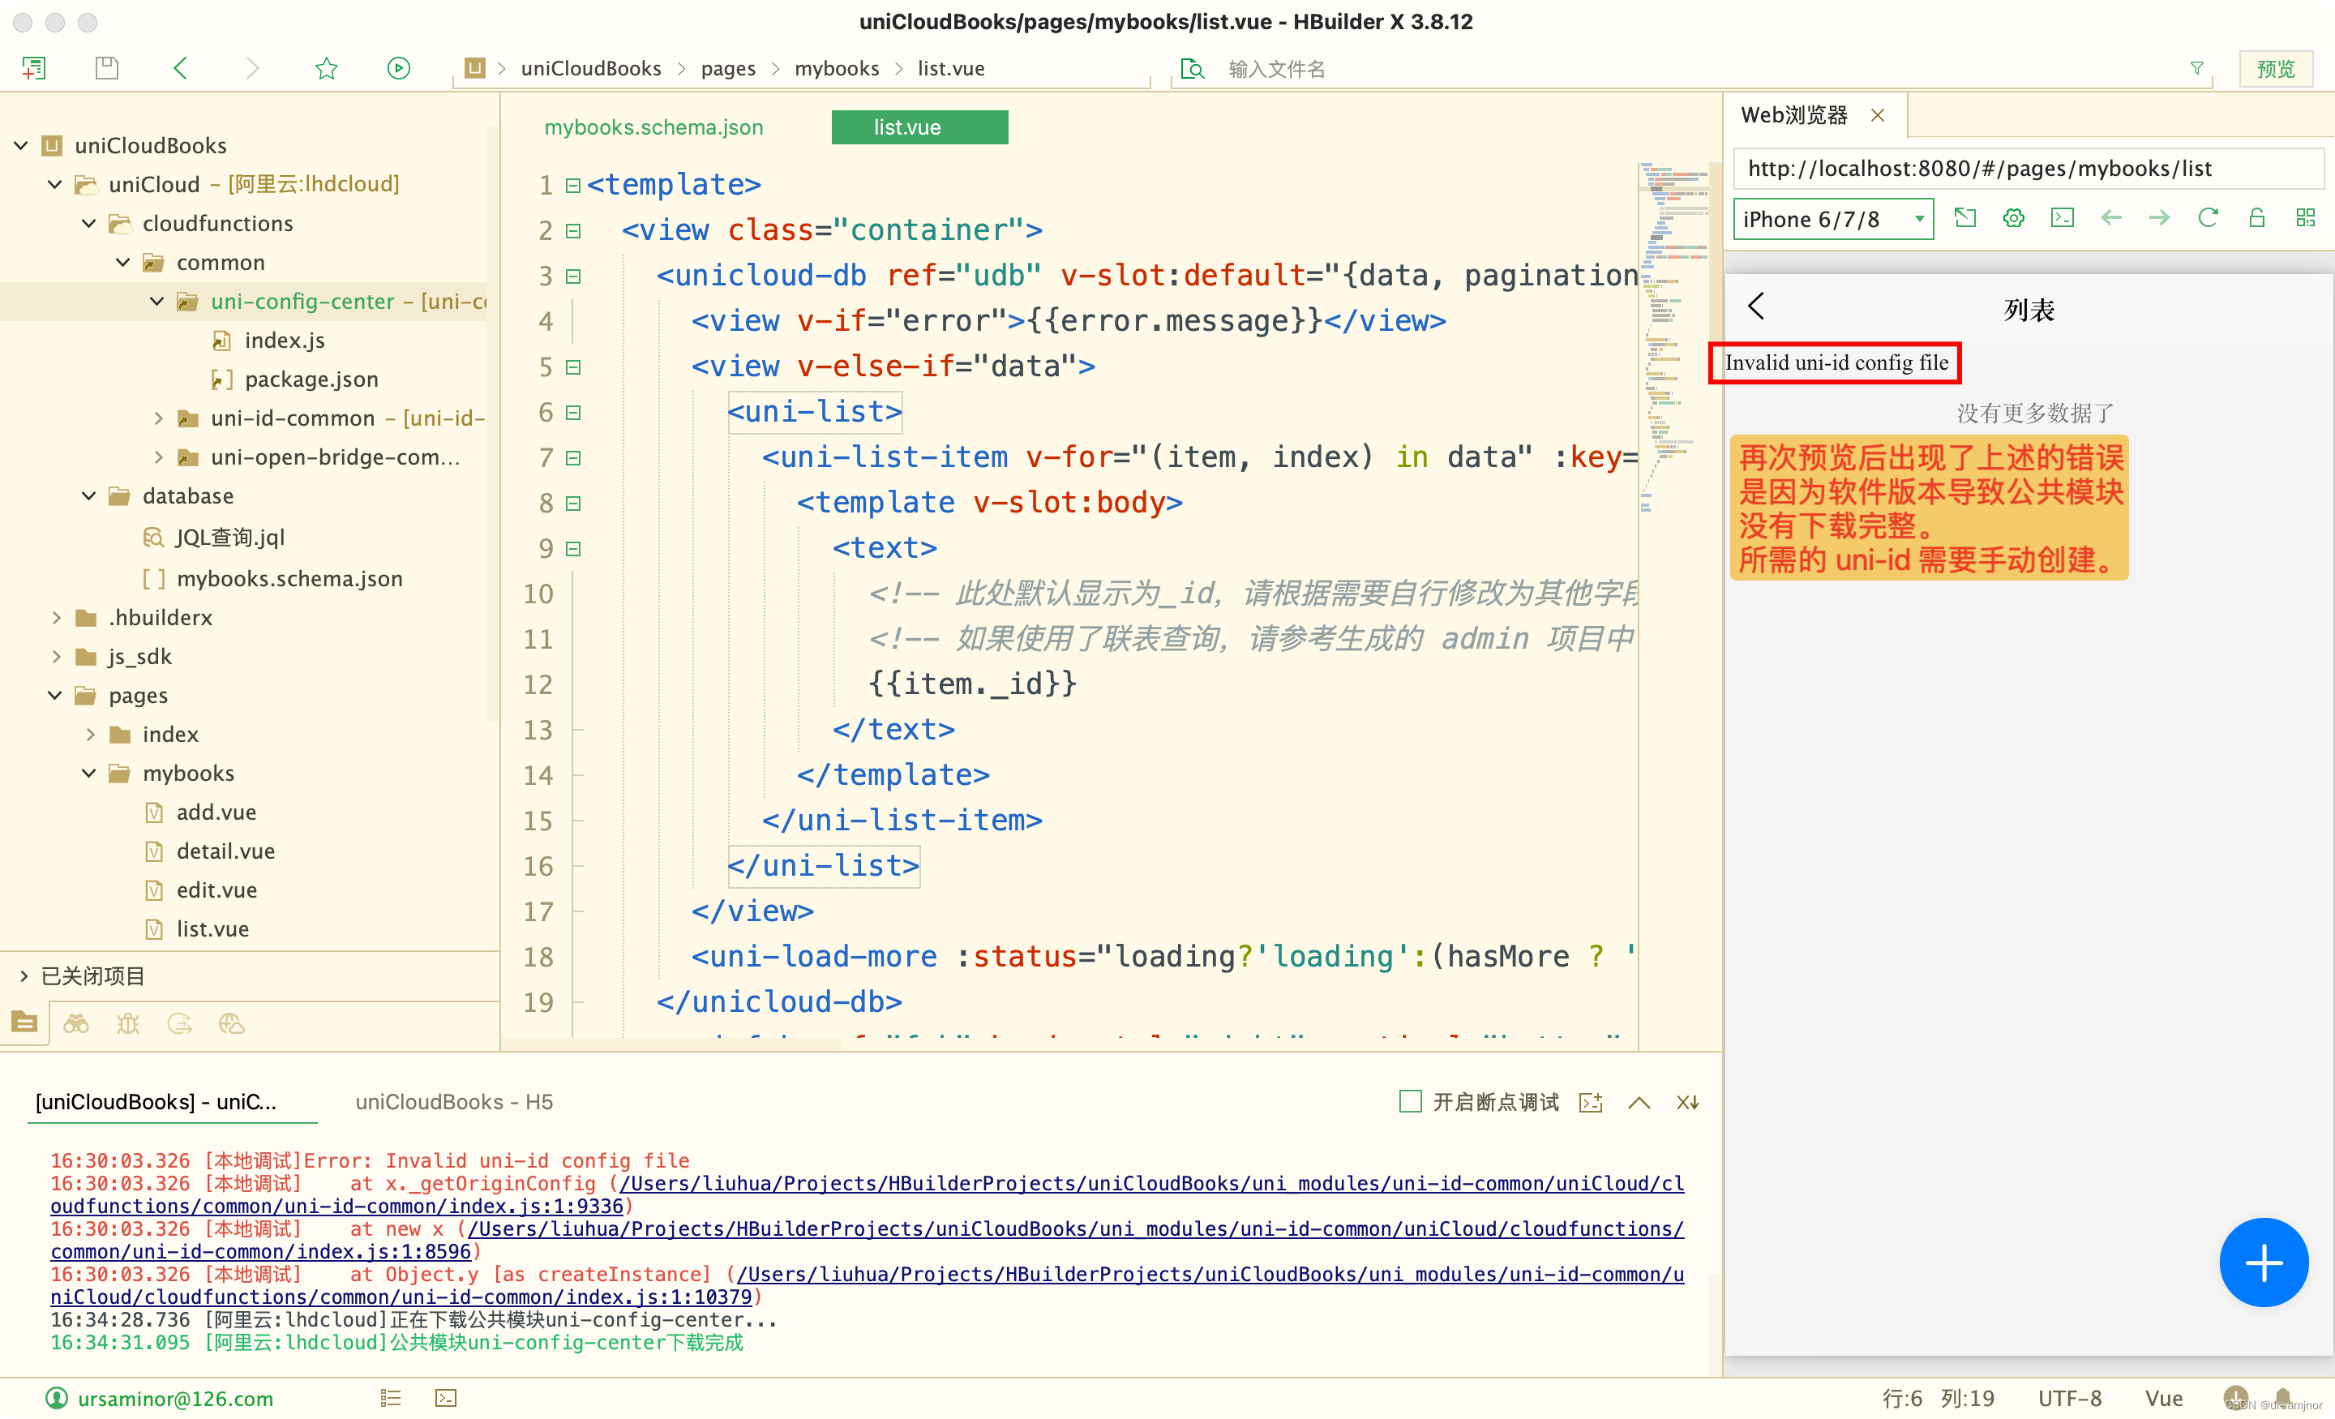Click the globe cloud icon in sidebar bottom
2335x1419 pixels.
point(231,1022)
